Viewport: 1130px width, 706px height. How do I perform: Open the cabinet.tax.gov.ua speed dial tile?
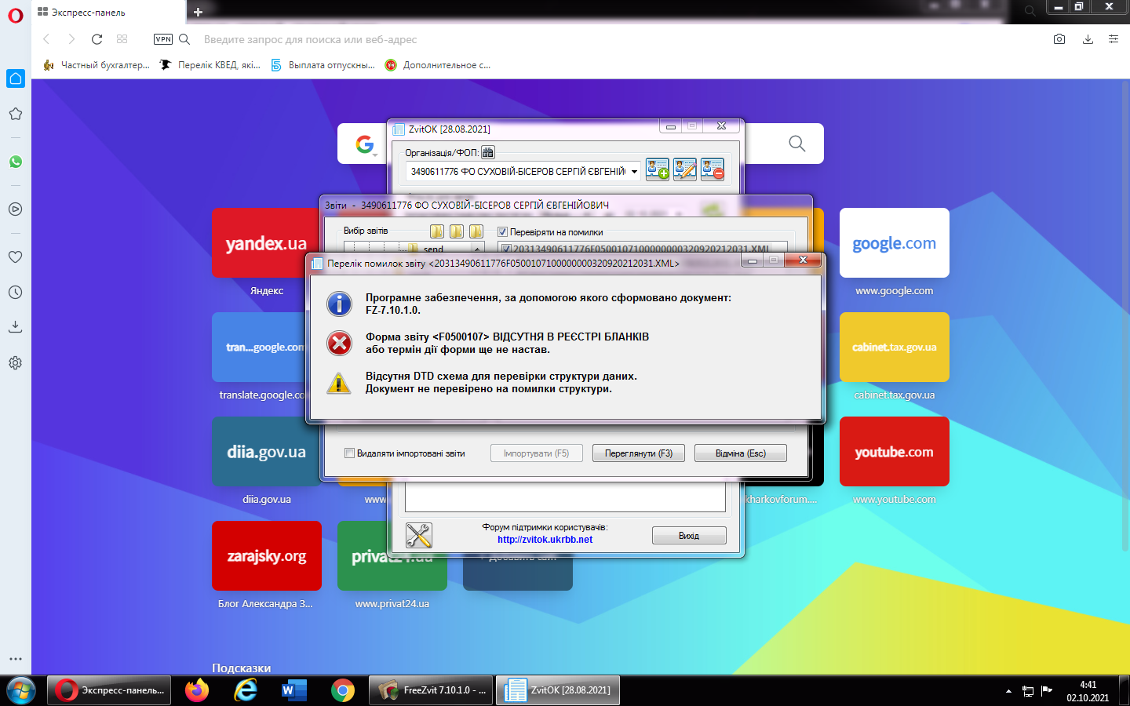tap(895, 347)
